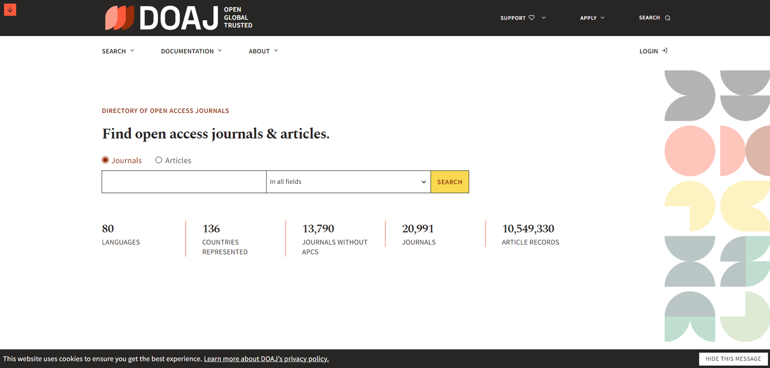Select the Journals radio button
Screen dimensions: 770x368
(105, 160)
